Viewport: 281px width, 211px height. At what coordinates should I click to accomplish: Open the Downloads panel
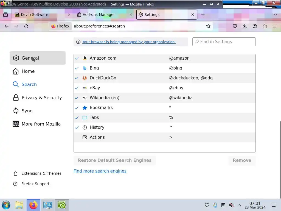click(x=245, y=26)
